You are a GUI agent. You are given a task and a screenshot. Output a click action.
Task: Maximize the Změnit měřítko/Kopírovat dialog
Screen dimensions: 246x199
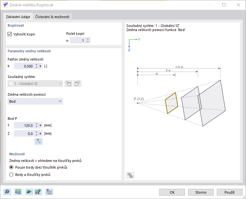pyautogui.click(x=224, y=5)
